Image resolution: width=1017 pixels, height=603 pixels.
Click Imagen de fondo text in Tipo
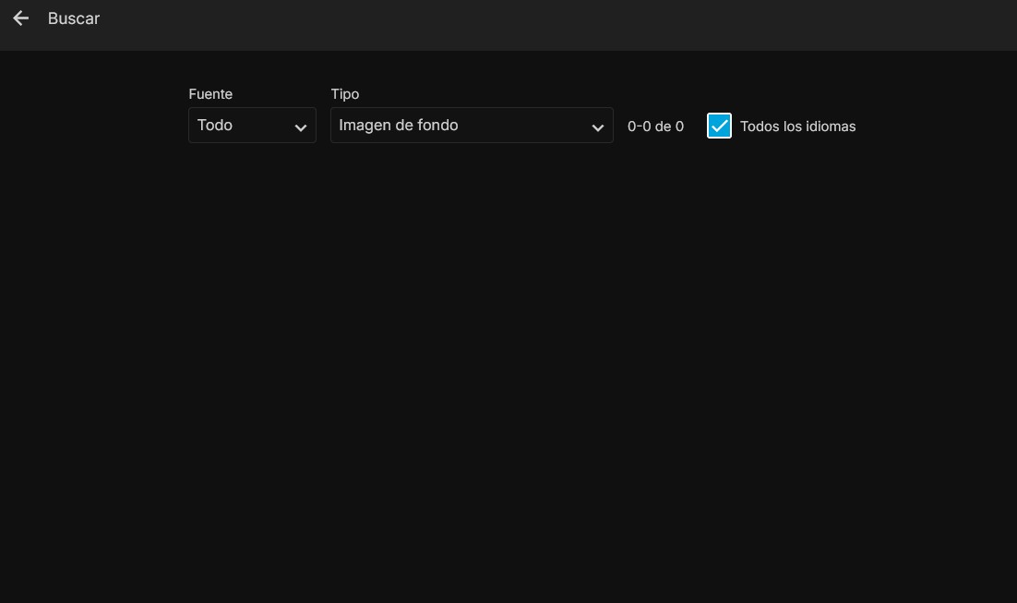pyautogui.click(x=398, y=125)
